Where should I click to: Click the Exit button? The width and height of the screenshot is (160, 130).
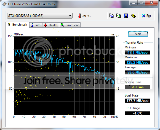click(146, 16)
